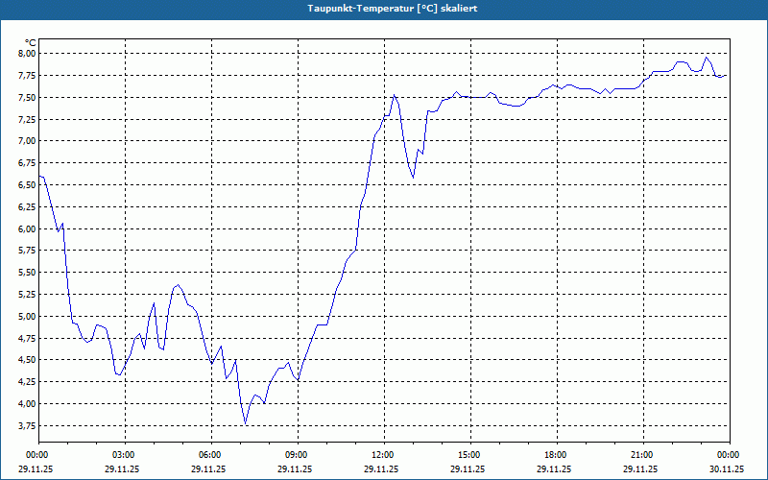Click the 29.11.25 date under 21:00
This screenshot has height=480, width=768.
pyautogui.click(x=640, y=468)
